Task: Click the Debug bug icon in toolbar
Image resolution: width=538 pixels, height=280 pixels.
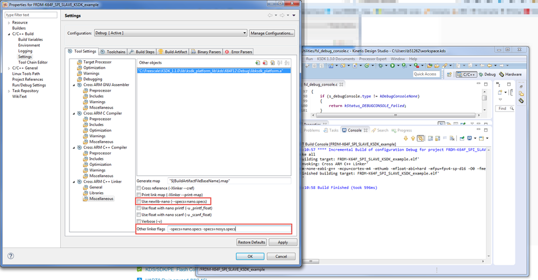Action: [380, 66]
